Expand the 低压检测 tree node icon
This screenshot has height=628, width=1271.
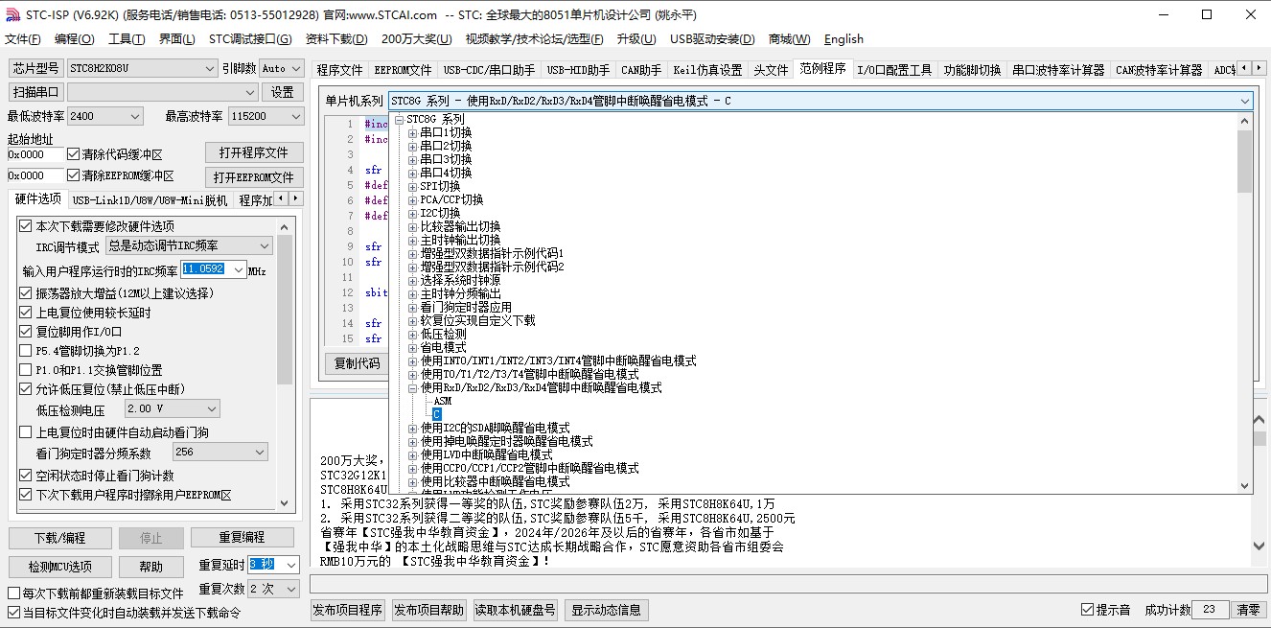pyautogui.click(x=412, y=335)
